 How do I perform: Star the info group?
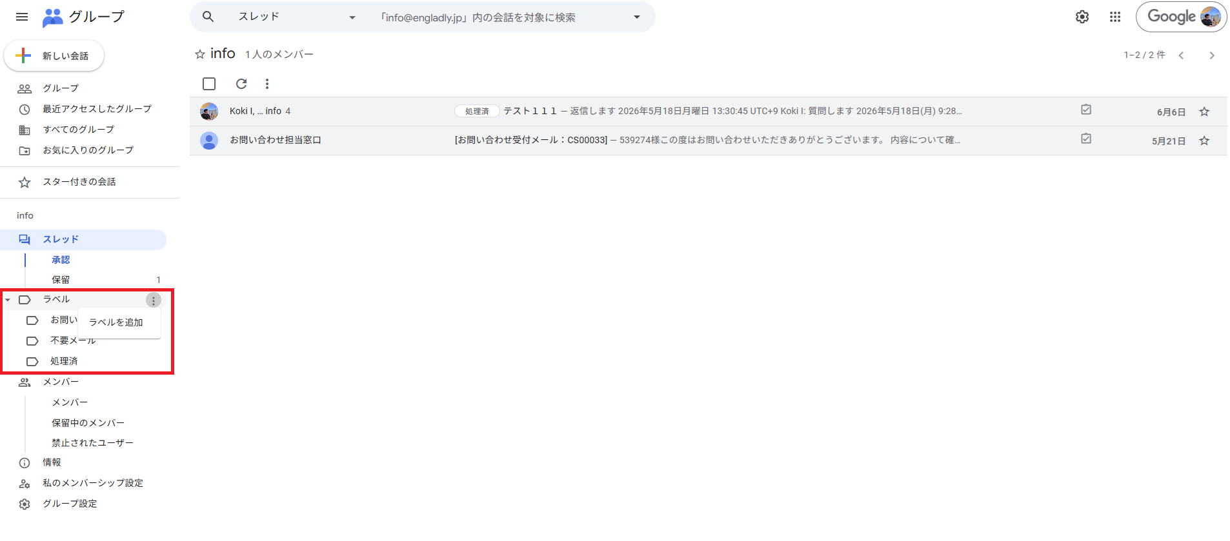click(x=200, y=54)
